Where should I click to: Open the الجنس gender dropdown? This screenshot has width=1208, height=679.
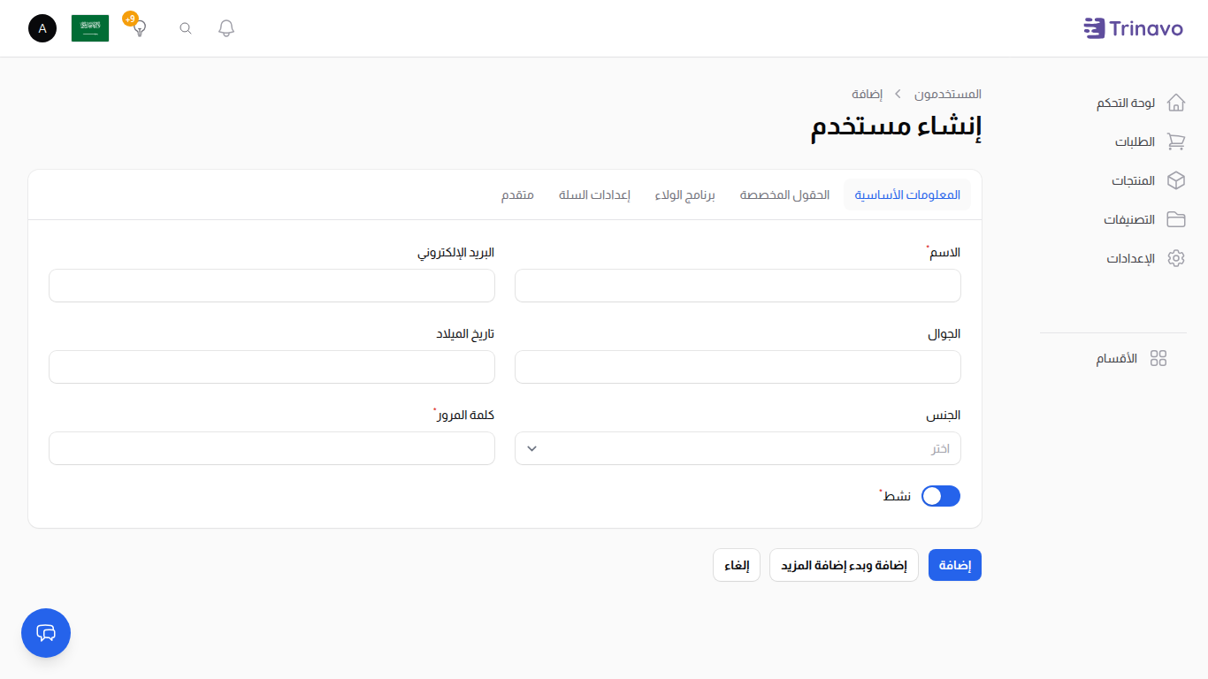coord(738,448)
